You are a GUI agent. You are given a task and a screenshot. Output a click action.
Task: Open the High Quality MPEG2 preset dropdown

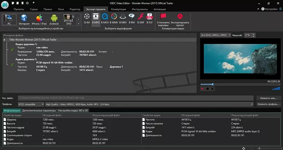coord(149,104)
